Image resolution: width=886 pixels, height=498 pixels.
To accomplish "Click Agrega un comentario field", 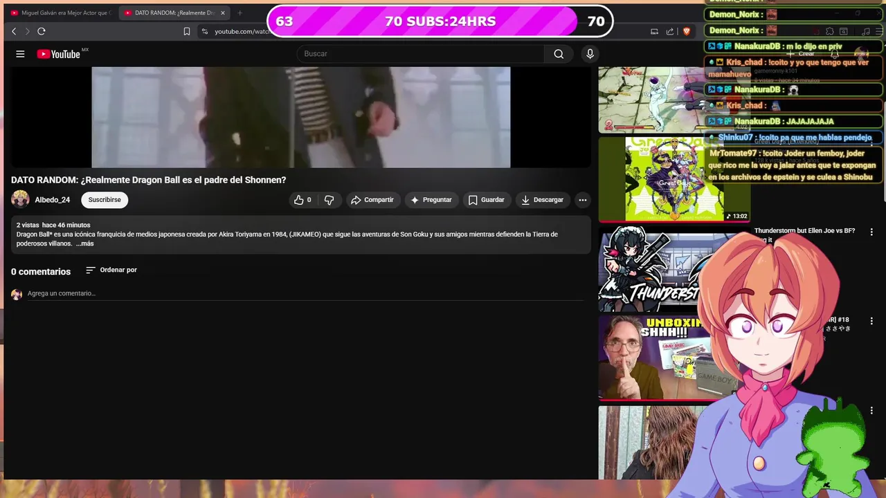I will pyautogui.click(x=305, y=294).
